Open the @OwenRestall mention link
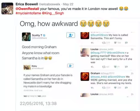Viewport: 140px width, 111px height. coord(27,9)
